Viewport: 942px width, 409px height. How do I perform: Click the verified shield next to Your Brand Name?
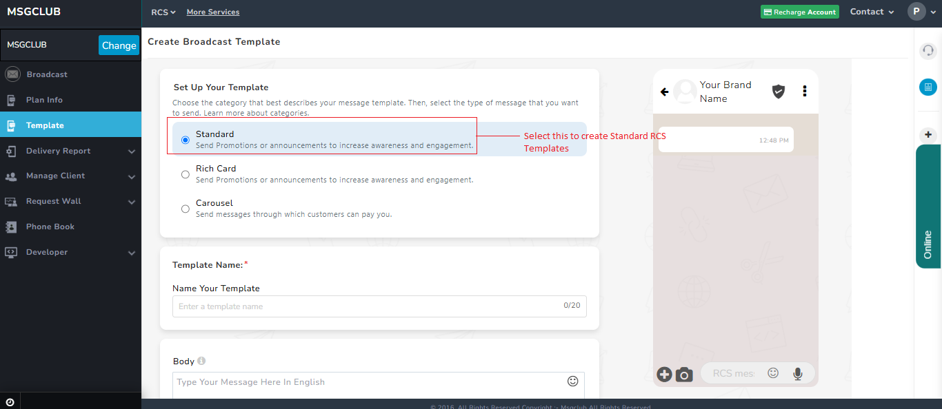point(778,90)
